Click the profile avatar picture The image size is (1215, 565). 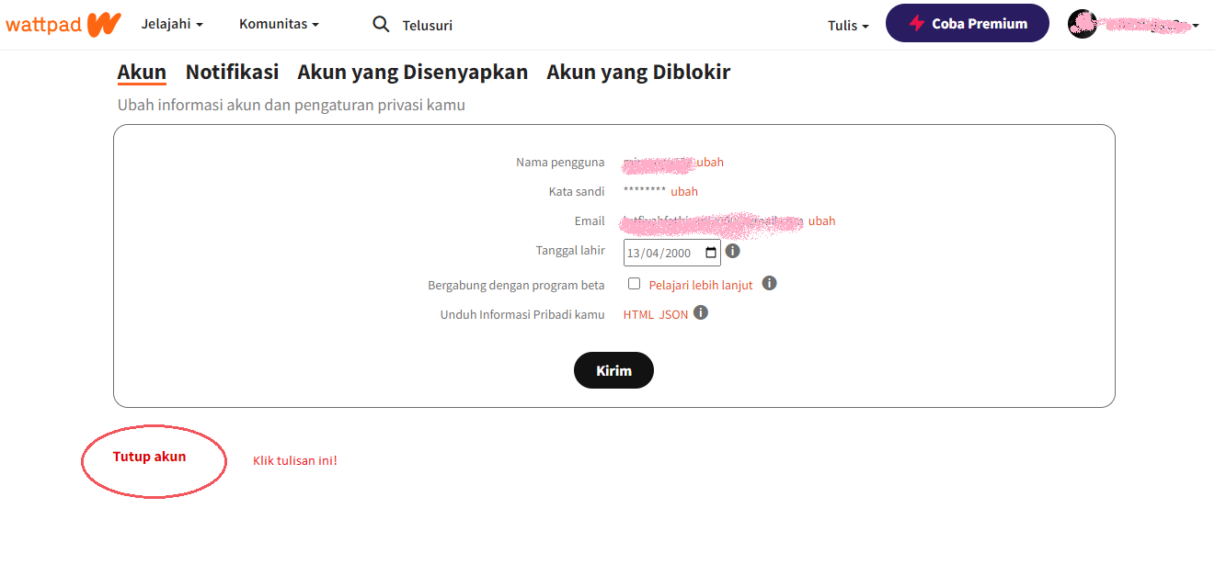coord(1083,25)
